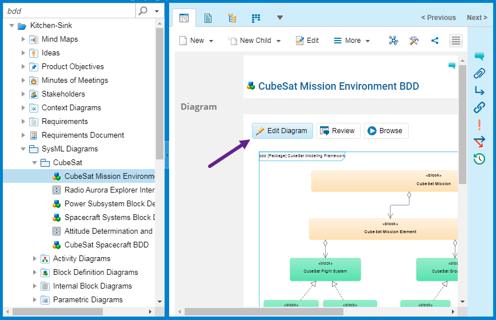Click the Edit toolbar button
Image resolution: width=496 pixels, height=320 pixels.
pyautogui.click(x=307, y=41)
